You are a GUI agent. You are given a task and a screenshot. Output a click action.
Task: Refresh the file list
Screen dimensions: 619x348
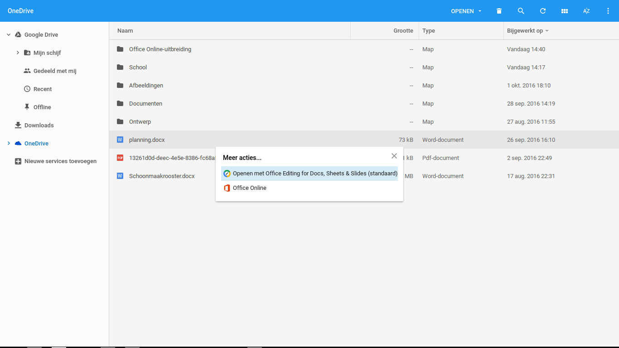[x=543, y=11]
